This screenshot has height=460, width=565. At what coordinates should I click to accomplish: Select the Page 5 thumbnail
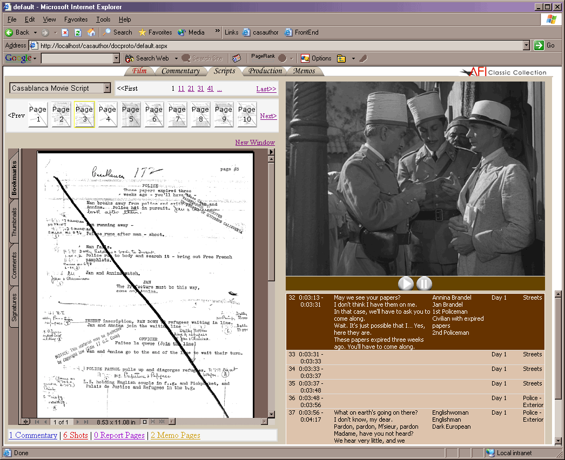coord(130,114)
